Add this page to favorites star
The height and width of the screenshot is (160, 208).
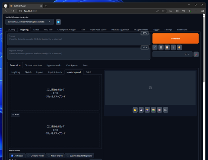[163, 11]
